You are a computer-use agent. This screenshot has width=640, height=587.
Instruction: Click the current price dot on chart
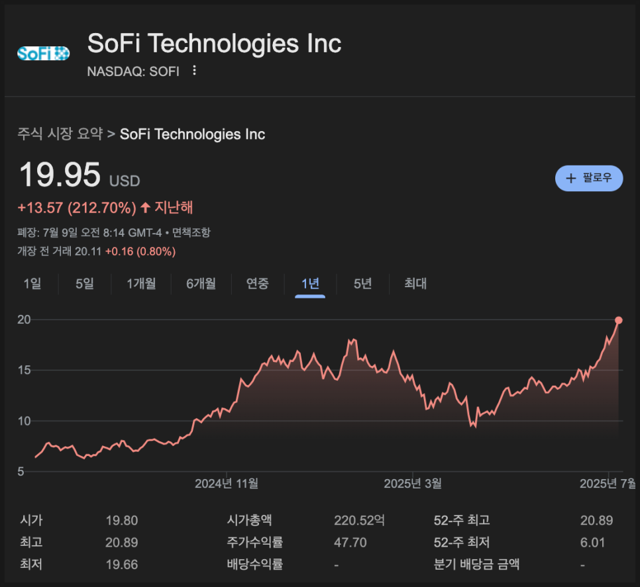tap(618, 320)
